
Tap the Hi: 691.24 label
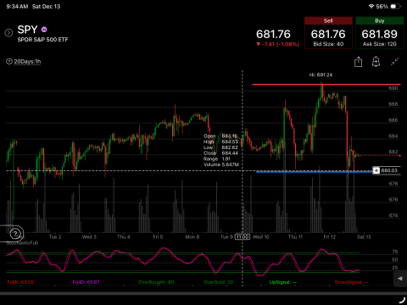321,75
